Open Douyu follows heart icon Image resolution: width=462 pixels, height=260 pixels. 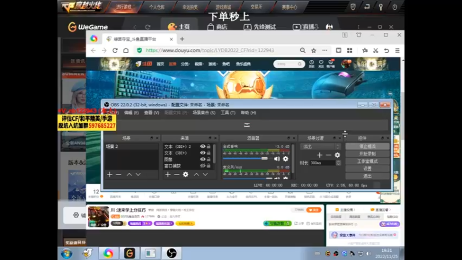point(321,64)
